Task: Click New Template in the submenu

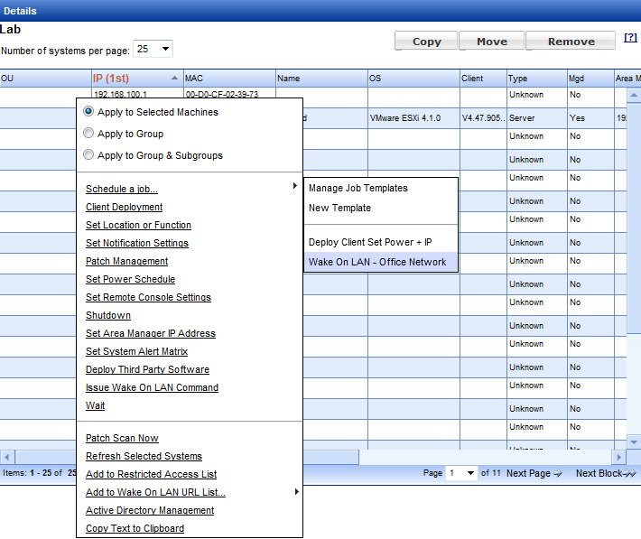Action: point(339,208)
